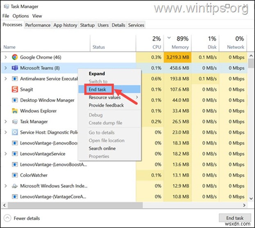Image resolution: width=255 pixels, height=228 pixels.
Task: Select the Snagit process row name
Action: point(27,89)
